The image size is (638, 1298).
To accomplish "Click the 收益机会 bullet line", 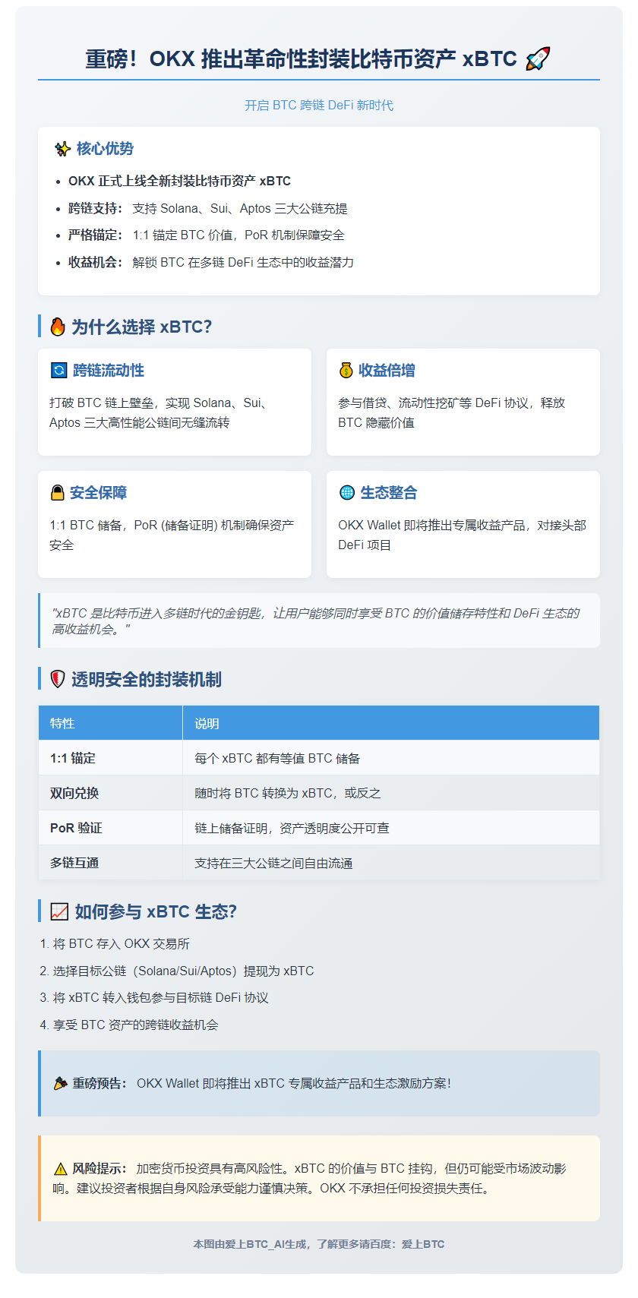I will (x=211, y=262).
